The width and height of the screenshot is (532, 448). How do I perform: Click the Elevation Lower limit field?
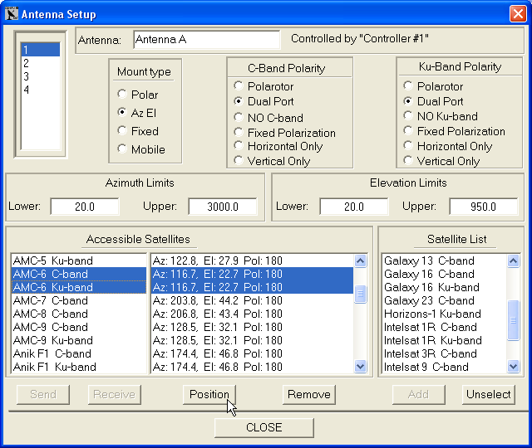point(353,207)
